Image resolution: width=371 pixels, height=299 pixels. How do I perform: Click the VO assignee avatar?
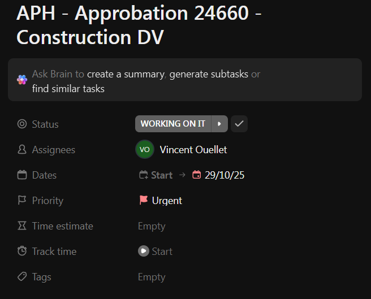point(145,150)
